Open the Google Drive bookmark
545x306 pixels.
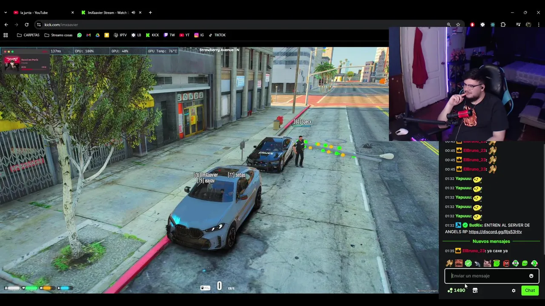[98, 35]
